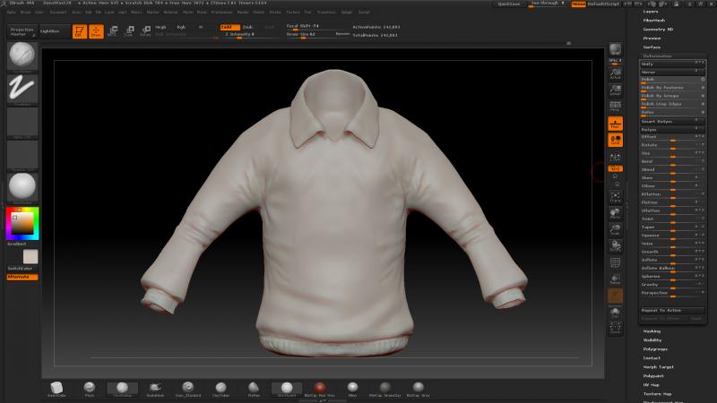The image size is (717, 403).
Task: Open the stroke type thumbnail
Action: click(22, 88)
